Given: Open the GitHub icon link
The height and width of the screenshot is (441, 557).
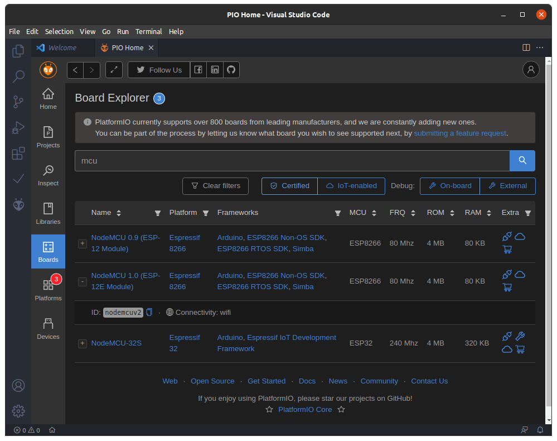Looking at the screenshot, I should click(231, 70).
